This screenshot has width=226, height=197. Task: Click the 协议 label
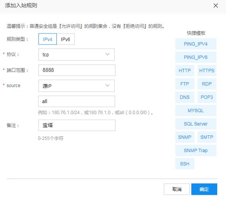coord(13,54)
